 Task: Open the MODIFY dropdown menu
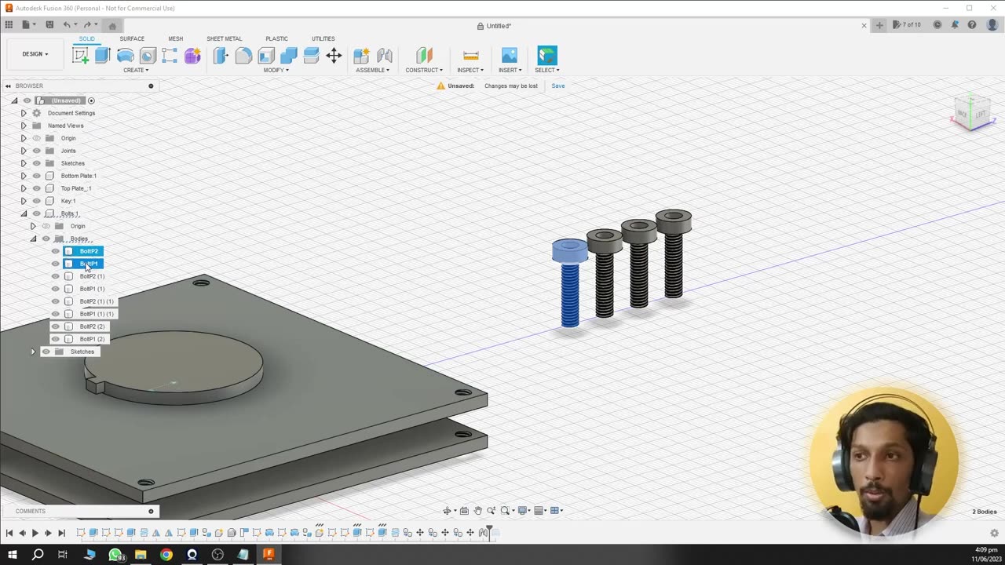click(276, 70)
